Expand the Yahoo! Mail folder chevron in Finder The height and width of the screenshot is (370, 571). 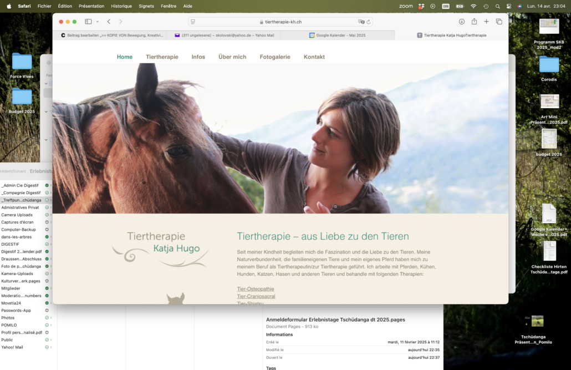click(x=50, y=347)
